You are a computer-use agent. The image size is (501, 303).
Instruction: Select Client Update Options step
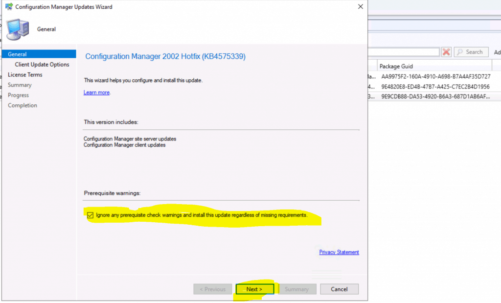point(42,64)
